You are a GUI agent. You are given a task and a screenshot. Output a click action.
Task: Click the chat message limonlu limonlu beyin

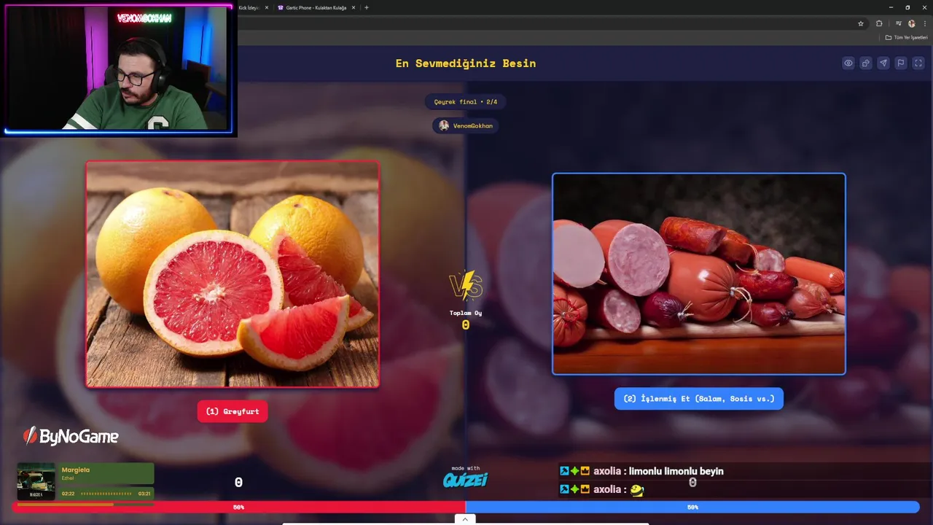tap(676, 471)
